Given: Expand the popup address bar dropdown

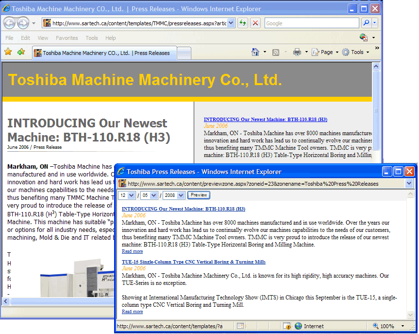Looking at the screenshot, I should pyautogui.click(x=409, y=184).
